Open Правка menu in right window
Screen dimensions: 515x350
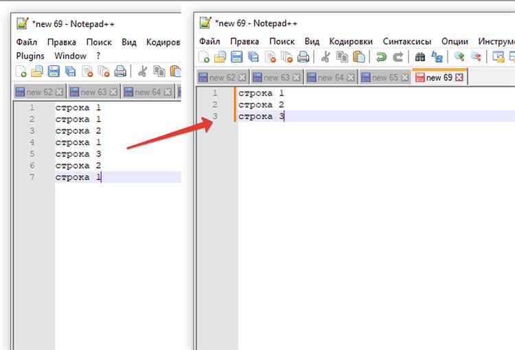[244, 41]
